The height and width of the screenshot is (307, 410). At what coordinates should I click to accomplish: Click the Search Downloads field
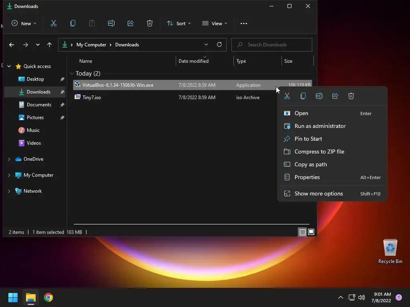(x=272, y=45)
